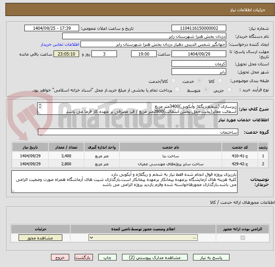Click the ایجاد کننده درخواست field
275x267 pixels.
(153, 44)
